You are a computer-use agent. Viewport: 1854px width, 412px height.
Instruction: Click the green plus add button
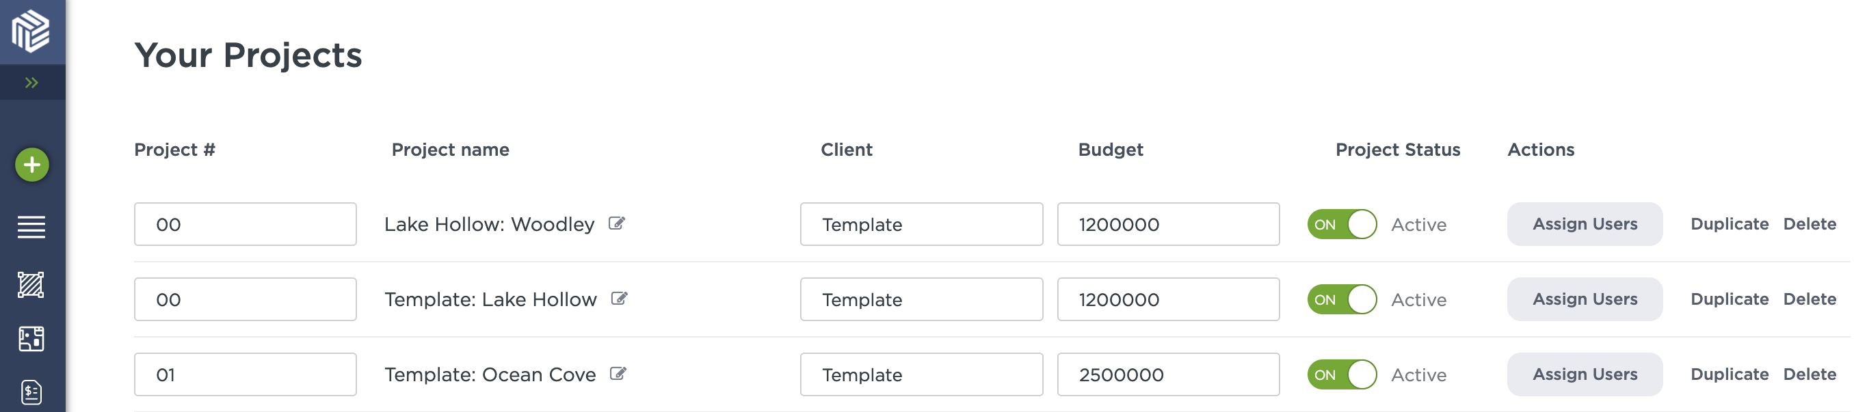(x=31, y=165)
